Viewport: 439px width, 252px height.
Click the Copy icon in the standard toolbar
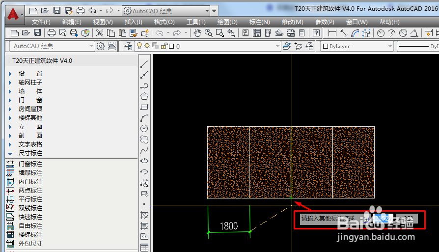pos(111,33)
